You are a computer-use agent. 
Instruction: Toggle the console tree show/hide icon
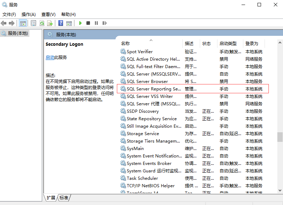tap(23, 23)
